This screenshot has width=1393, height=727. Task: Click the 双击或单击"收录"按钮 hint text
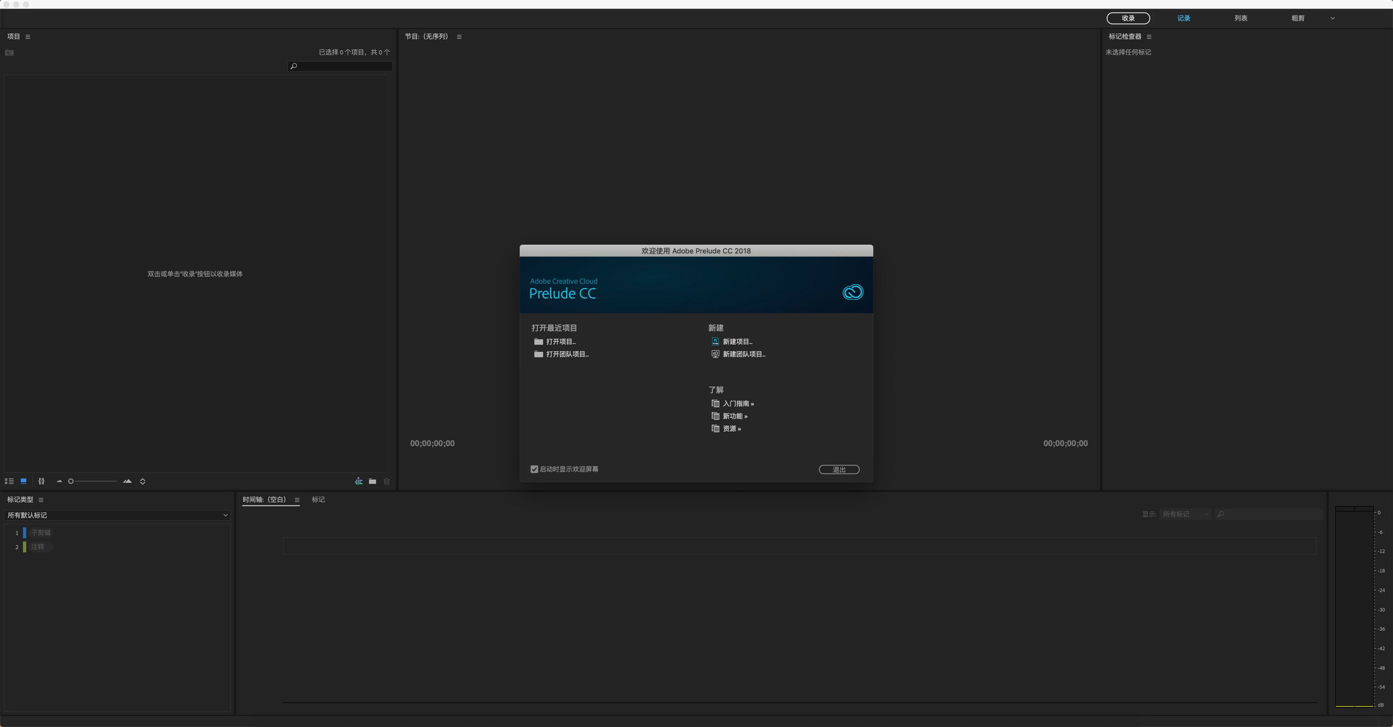[195, 274]
